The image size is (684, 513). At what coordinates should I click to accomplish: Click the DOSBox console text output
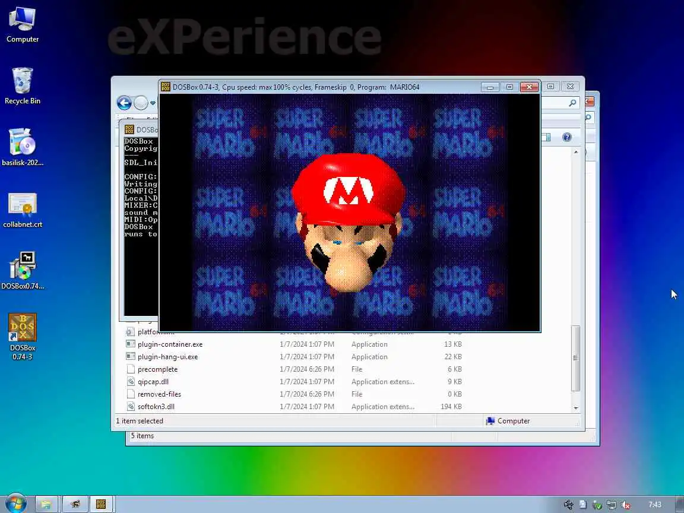click(x=141, y=188)
